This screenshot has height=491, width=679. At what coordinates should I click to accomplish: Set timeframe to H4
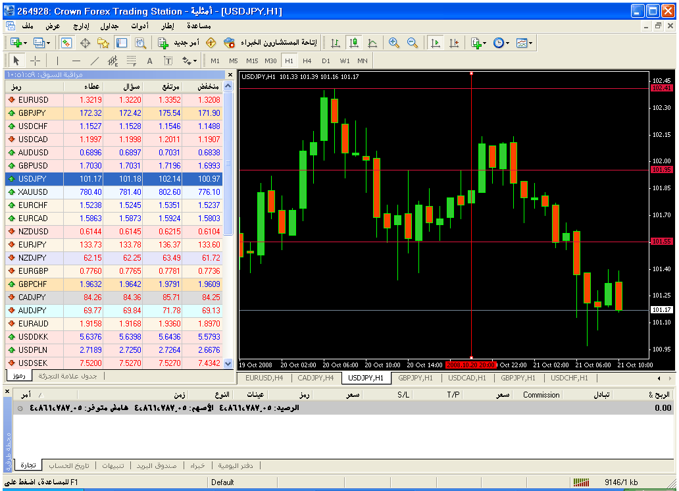[x=307, y=61]
